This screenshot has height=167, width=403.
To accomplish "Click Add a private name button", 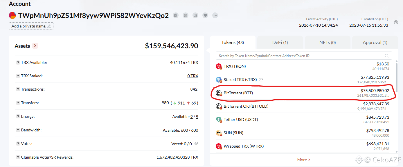I will 31,26.
